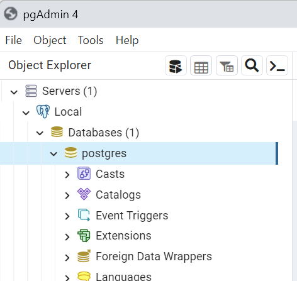Image resolution: width=297 pixels, height=281 pixels.
Task: Open the File menu
Action: pyautogui.click(x=13, y=40)
